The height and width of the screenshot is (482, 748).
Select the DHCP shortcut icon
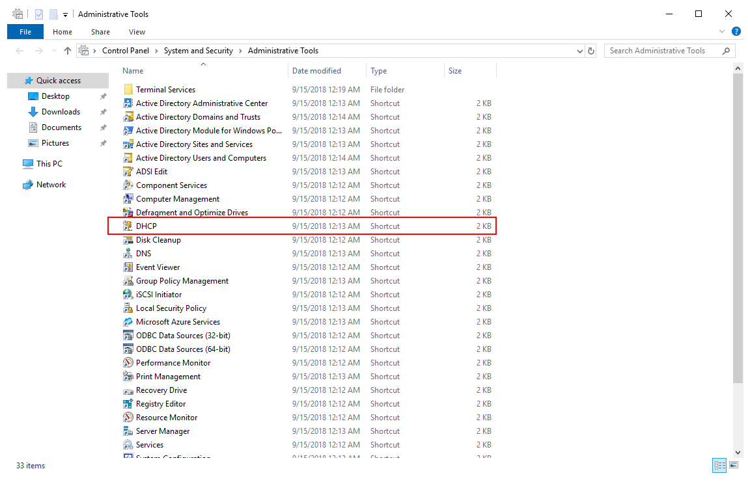pyautogui.click(x=128, y=226)
